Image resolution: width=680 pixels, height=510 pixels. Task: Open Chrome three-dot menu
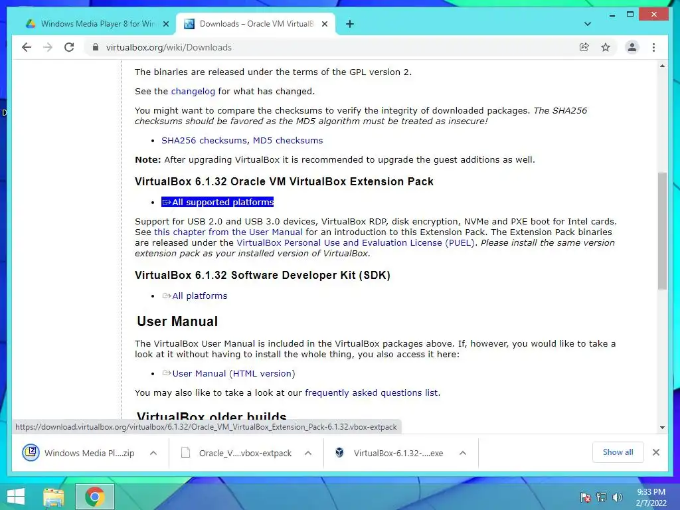pyautogui.click(x=653, y=47)
